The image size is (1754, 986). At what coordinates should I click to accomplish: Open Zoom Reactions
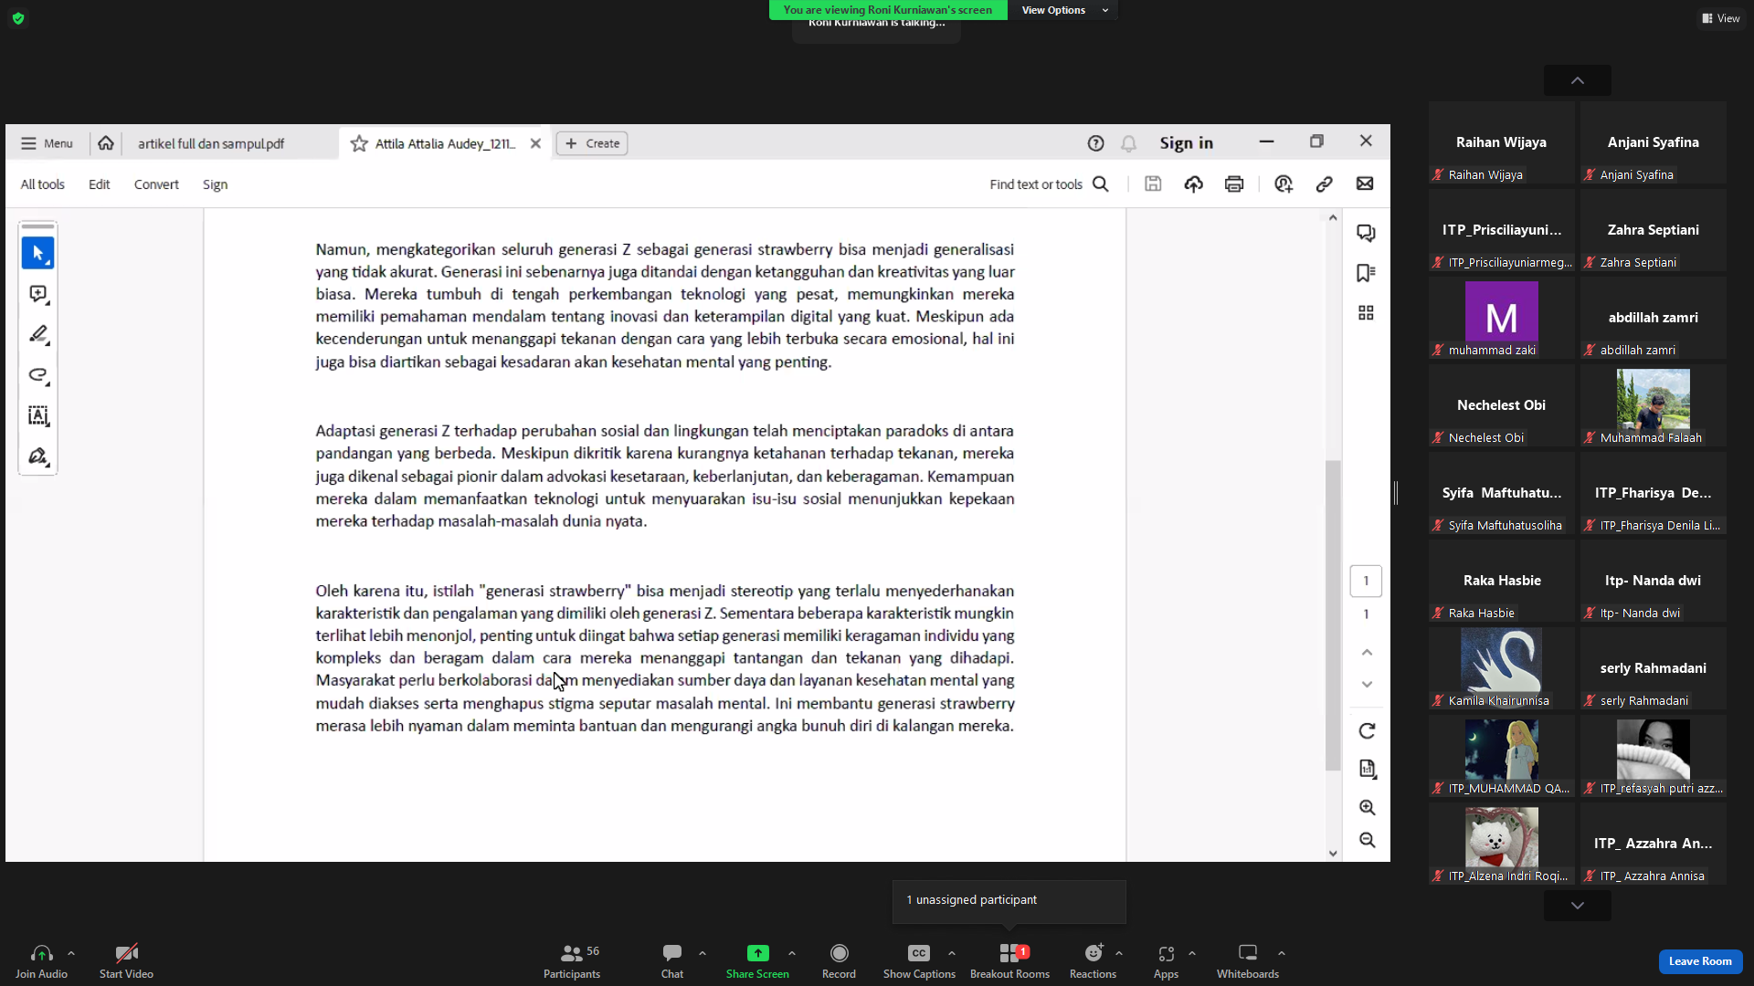click(x=1093, y=961)
